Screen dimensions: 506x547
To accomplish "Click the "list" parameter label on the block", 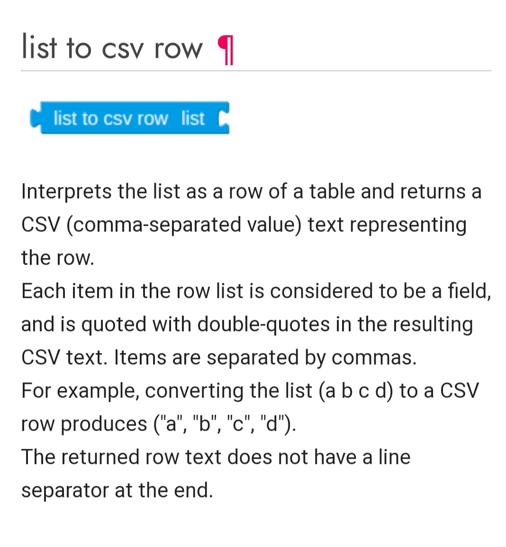I will (192, 118).
